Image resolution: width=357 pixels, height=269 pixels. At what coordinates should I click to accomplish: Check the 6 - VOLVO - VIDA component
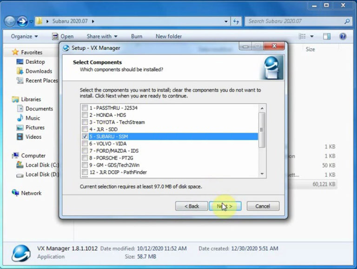(x=85, y=144)
